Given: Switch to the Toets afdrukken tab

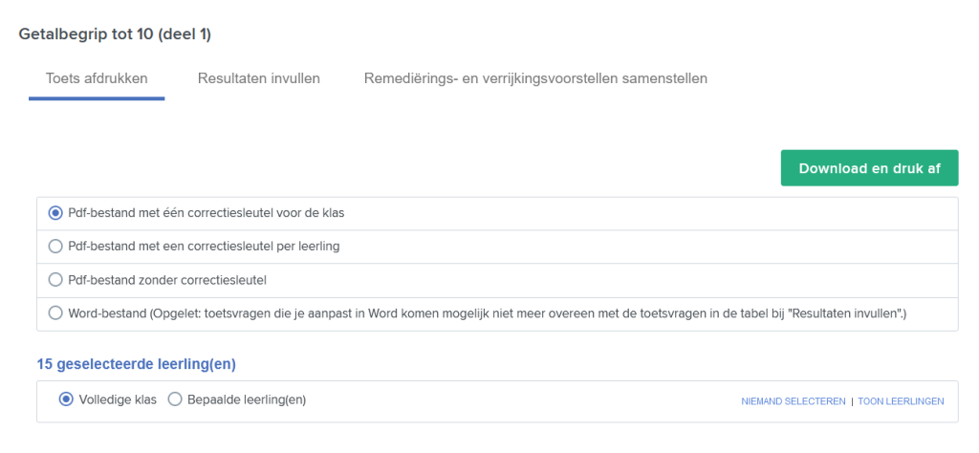Looking at the screenshot, I should [x=97, y=78].
